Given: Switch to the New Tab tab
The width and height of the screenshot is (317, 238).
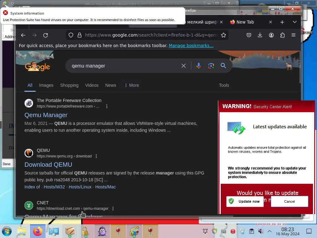Looking at the screenshot, I should (245, 22).
